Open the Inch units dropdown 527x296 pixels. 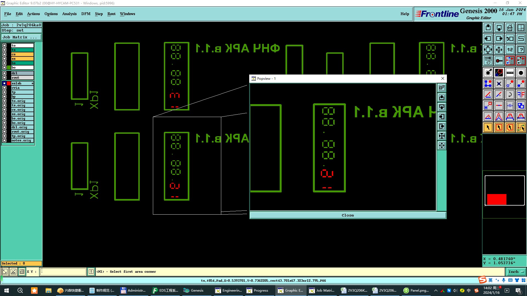516,272
